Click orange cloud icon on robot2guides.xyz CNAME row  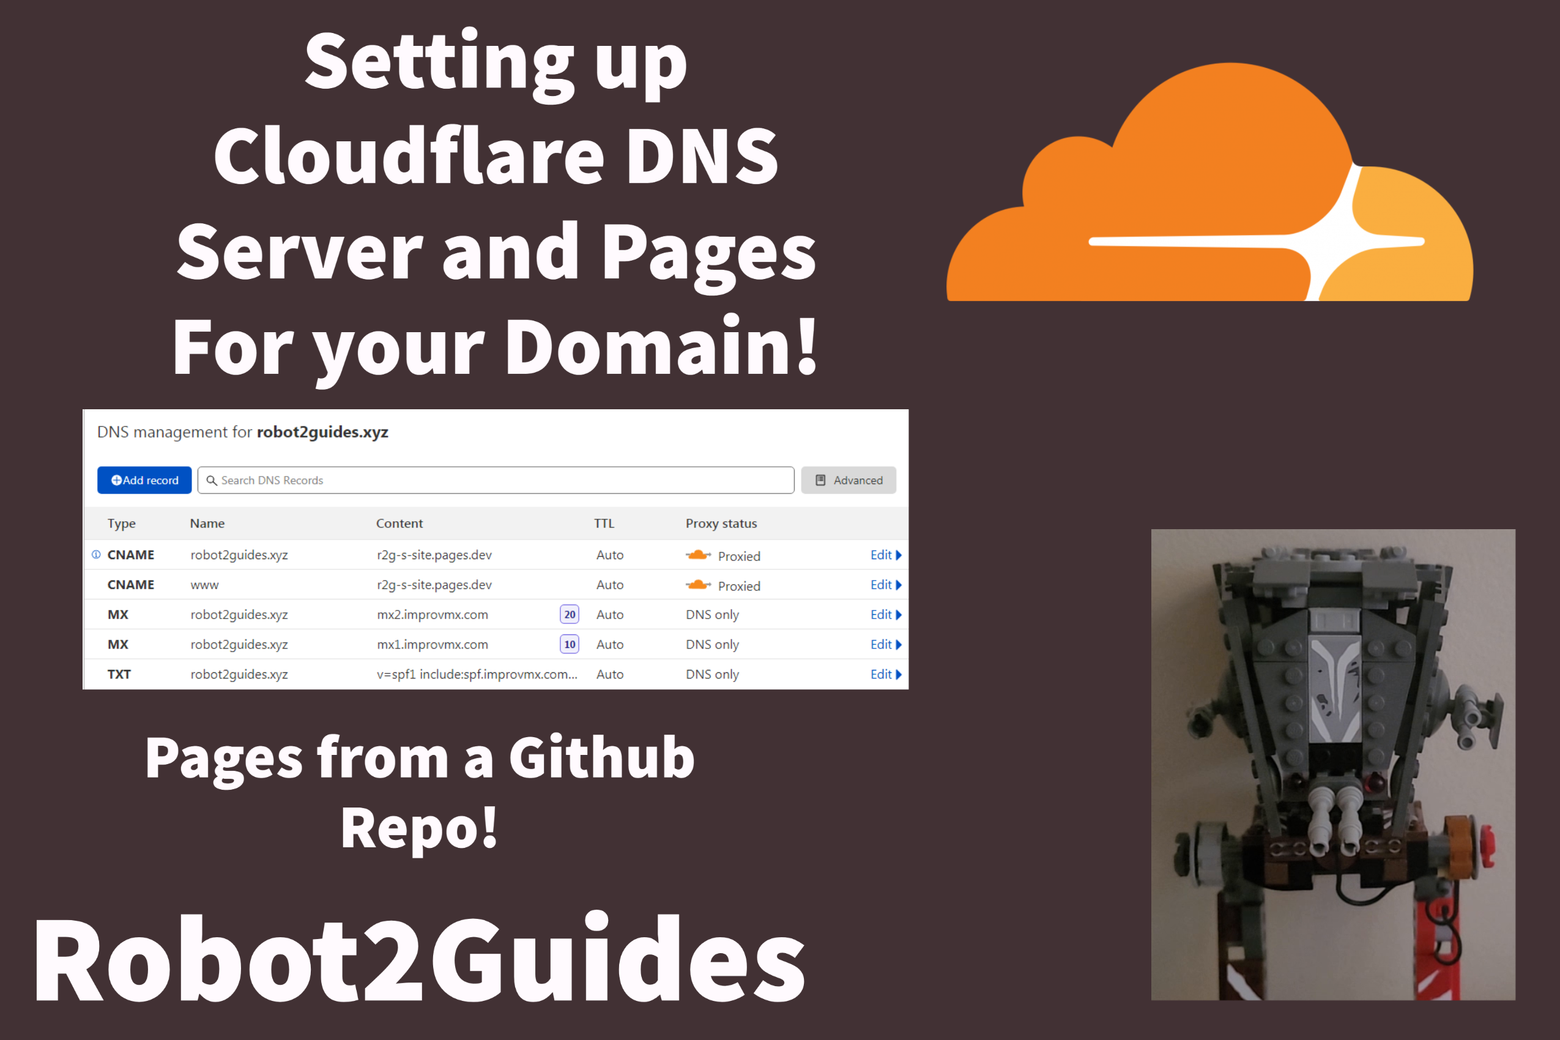point(697,555)
